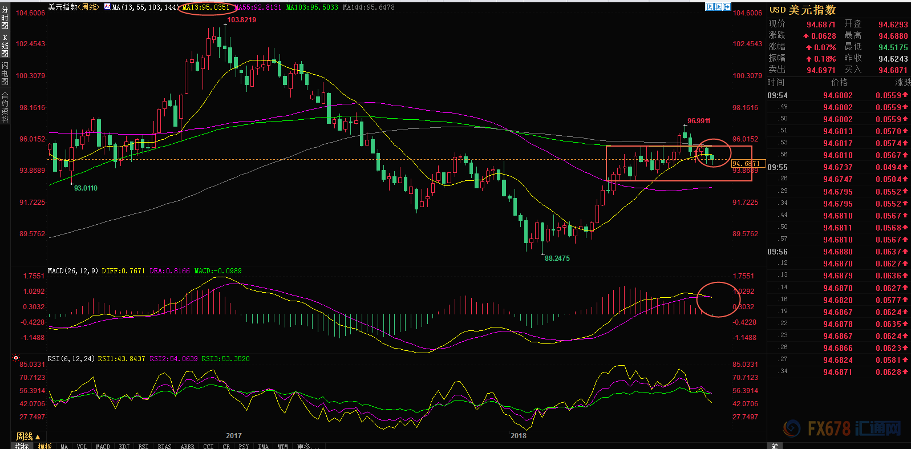Open 合约资料 in the left sidebar
The width and height of the screenshot is (911, 449).
click(5, 107)
